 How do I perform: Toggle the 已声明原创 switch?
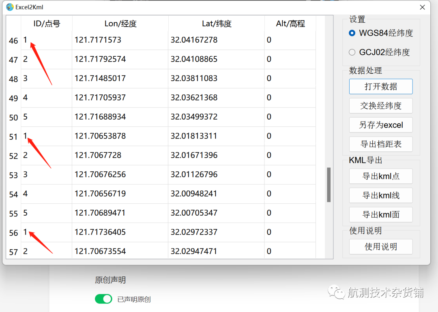(103, 299)
